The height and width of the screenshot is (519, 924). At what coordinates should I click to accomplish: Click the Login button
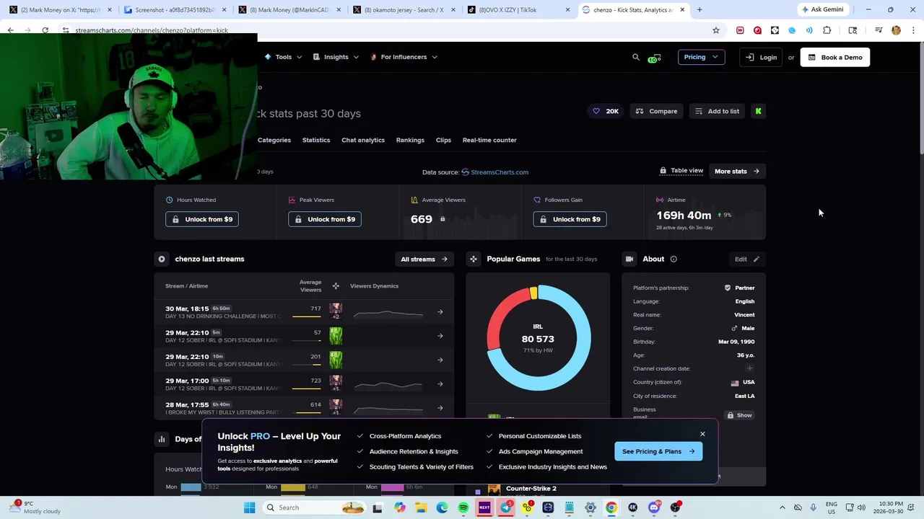pos(762,57)
